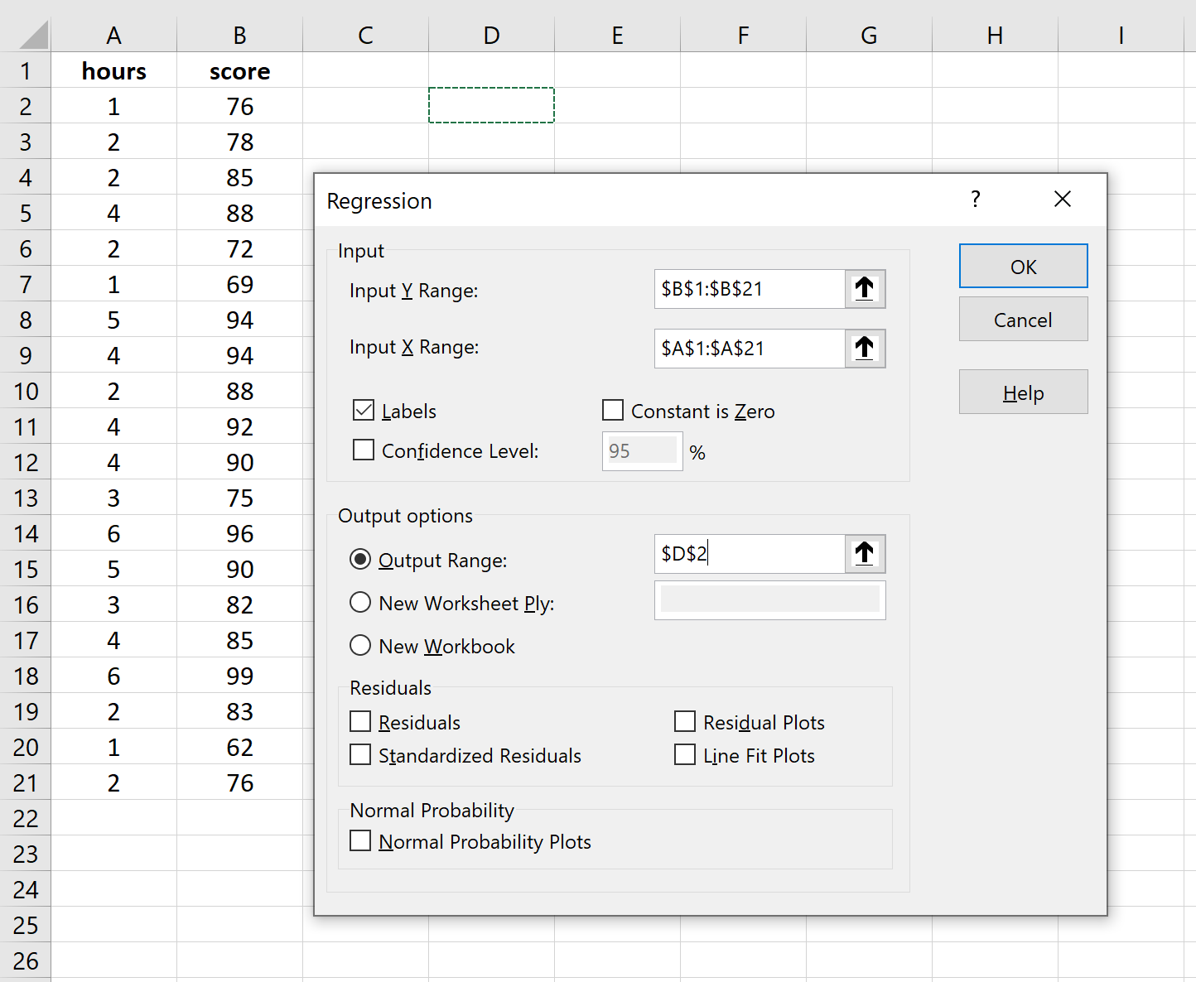Tick the Line Fit Plots checkbox

click(685, 755)
